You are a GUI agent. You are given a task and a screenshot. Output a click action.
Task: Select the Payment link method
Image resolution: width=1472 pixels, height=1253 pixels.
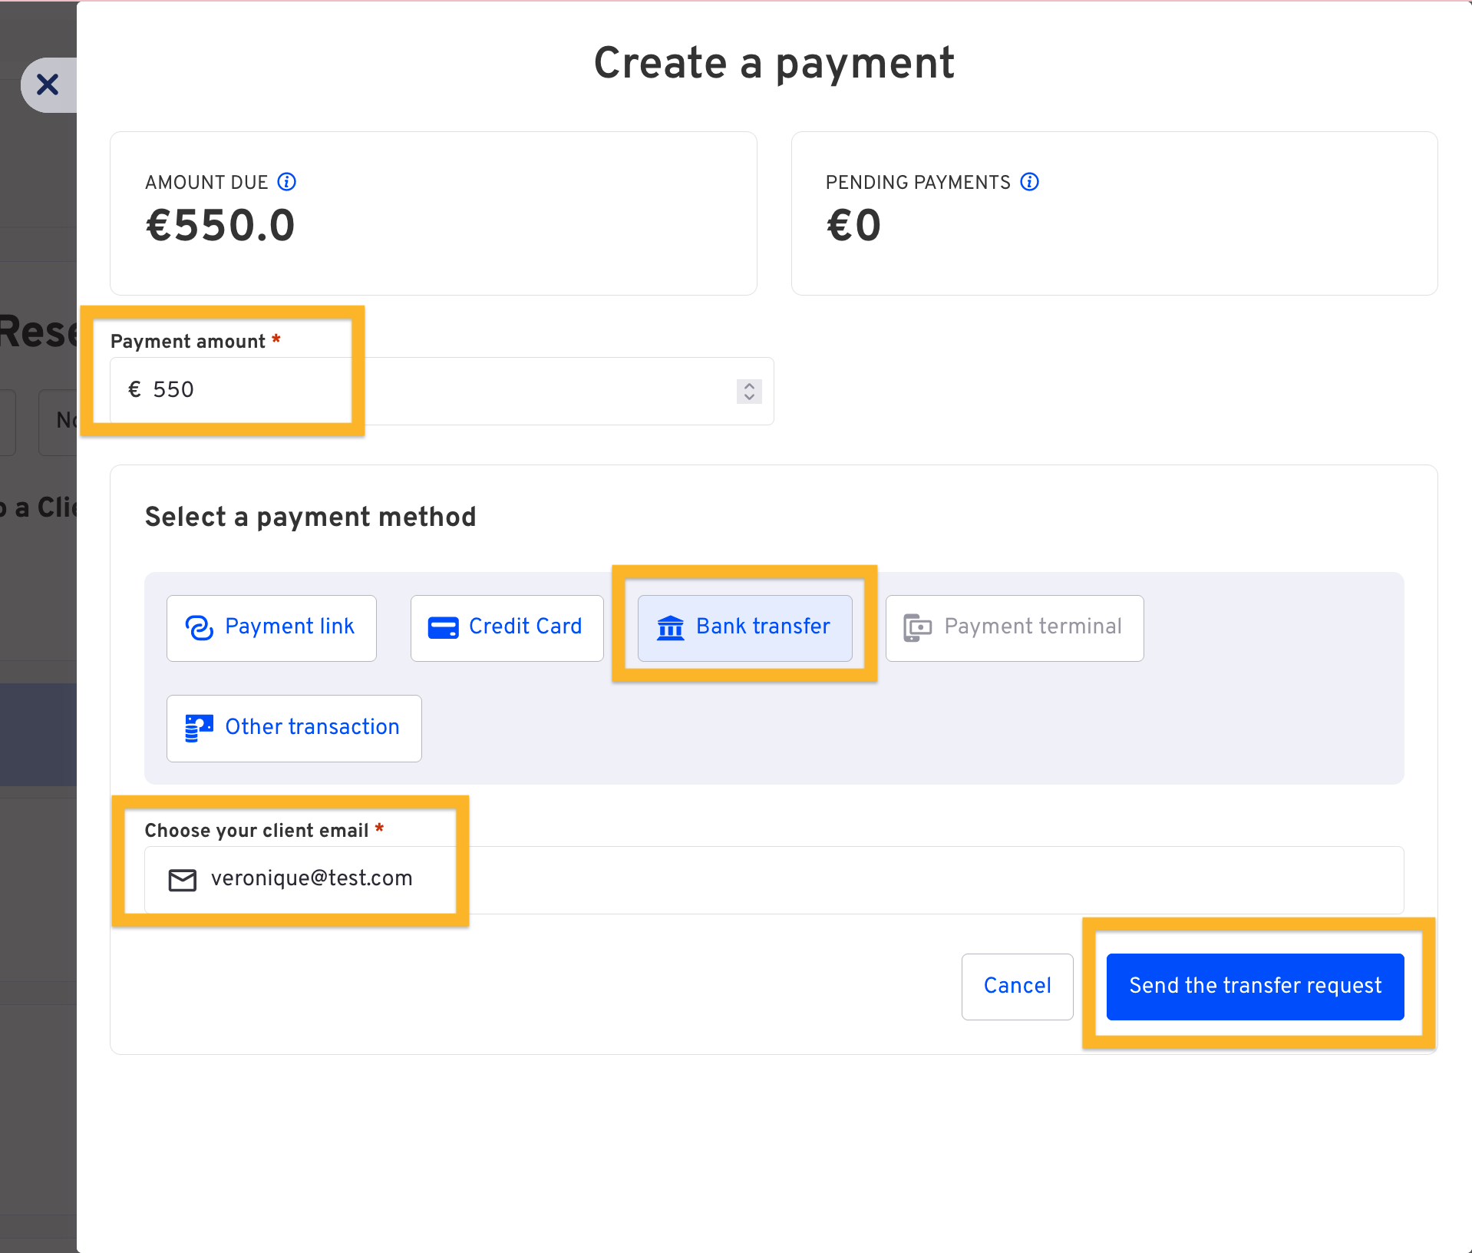pyautogui.click(x=272, y=628)
